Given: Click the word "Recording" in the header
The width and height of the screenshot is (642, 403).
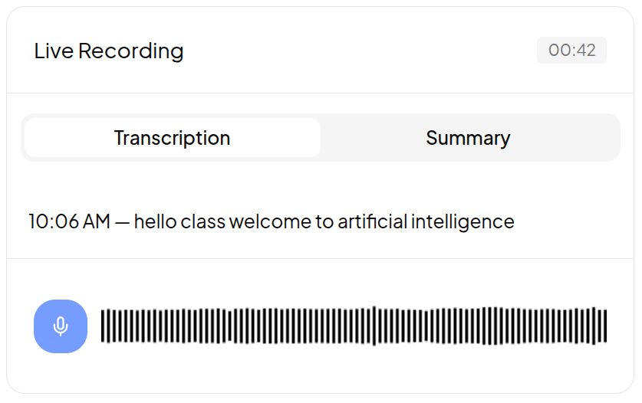Looking at the screenshot, I should [x=131, y=51].
